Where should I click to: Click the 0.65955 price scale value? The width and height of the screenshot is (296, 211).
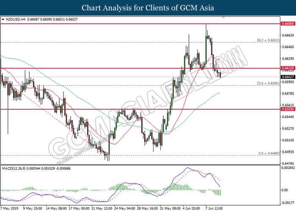click(288, 82)
